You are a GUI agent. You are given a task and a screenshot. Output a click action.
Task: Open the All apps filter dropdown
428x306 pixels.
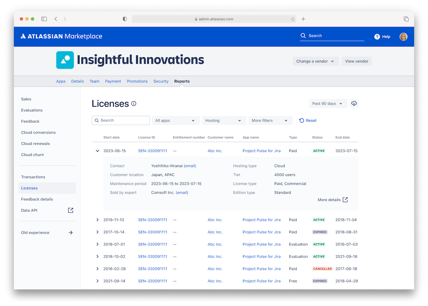(x=175, y=120)
